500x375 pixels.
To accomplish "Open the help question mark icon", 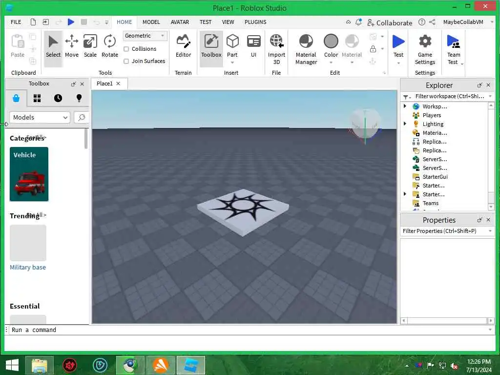I will click(x=421, y=22).
